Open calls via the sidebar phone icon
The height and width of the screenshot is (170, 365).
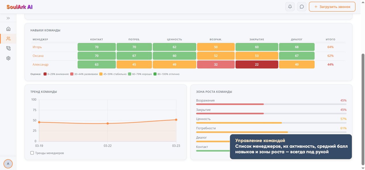coord(8,48)
